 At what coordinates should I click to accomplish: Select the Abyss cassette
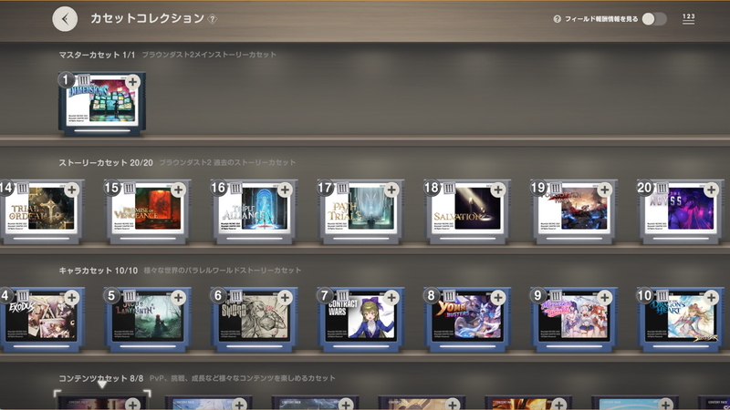point(681,212)
